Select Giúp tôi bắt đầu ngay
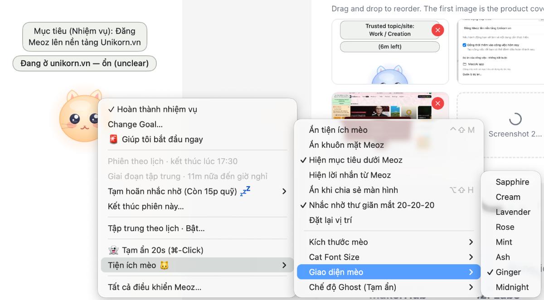The height and width of the screenshot is (300, 544). click(x=197, y=140)
